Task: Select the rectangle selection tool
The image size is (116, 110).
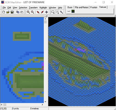Action: [53, 12]
